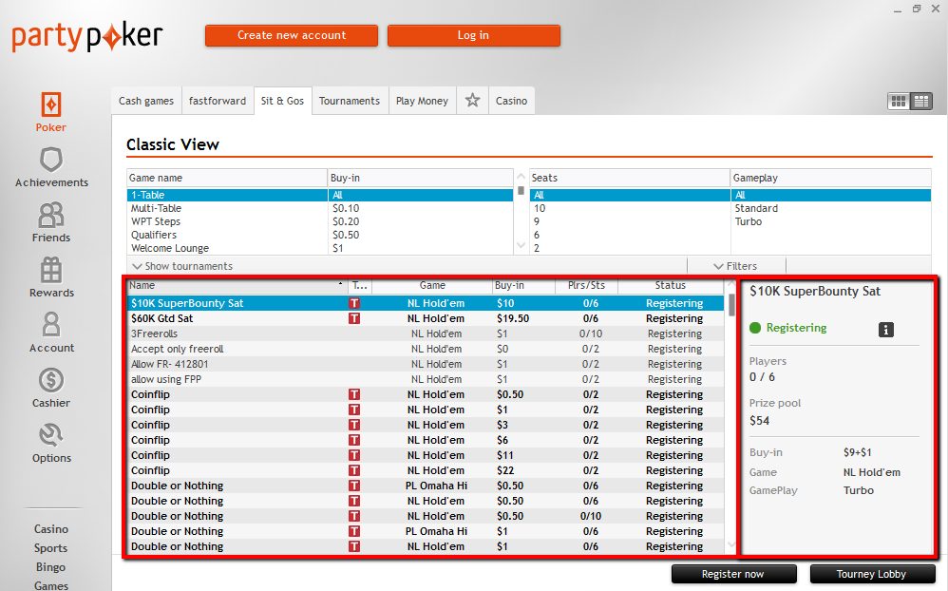The height and width of the screenshot is (591, 948).
Task: Open the Tourney Lobby
Action: (872, 574)
